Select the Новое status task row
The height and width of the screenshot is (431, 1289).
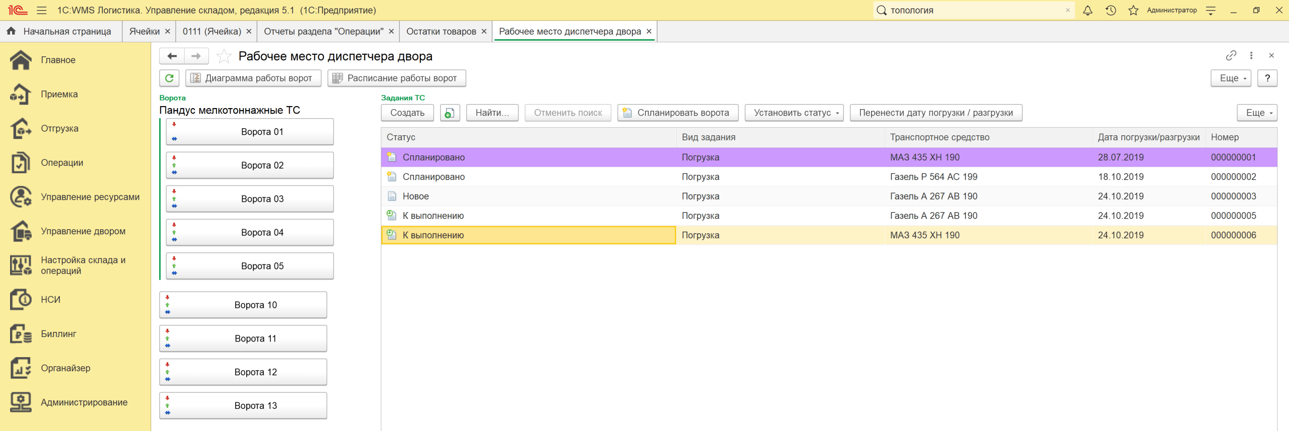pyautogui.click(x=529, y=196)
